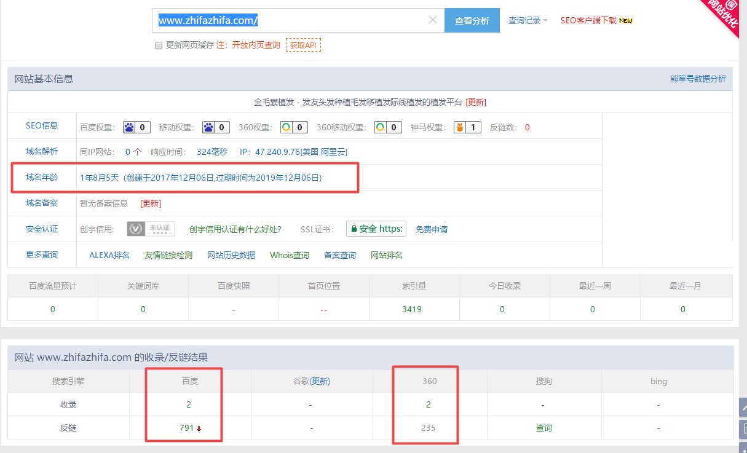Click 360 收录 value 2

coord(429,404)
